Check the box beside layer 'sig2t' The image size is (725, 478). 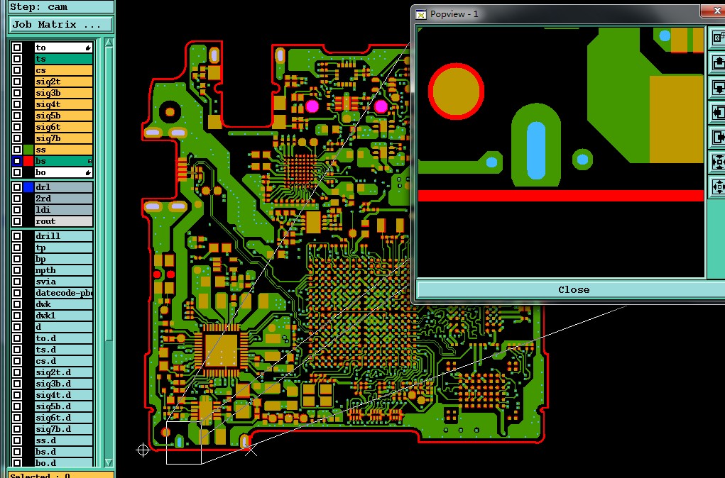point(17,82)
